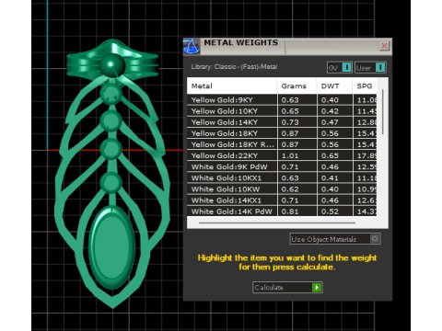This screenshot has width=442, height=331.
Task: Click the large oval bezel on pendant
Action: pos(112,247)
